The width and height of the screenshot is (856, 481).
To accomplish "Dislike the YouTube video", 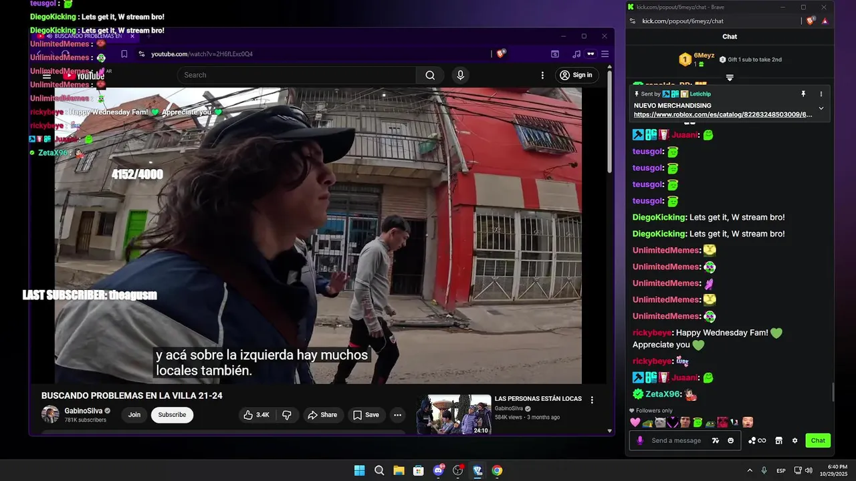I will [x=287, y=415].
